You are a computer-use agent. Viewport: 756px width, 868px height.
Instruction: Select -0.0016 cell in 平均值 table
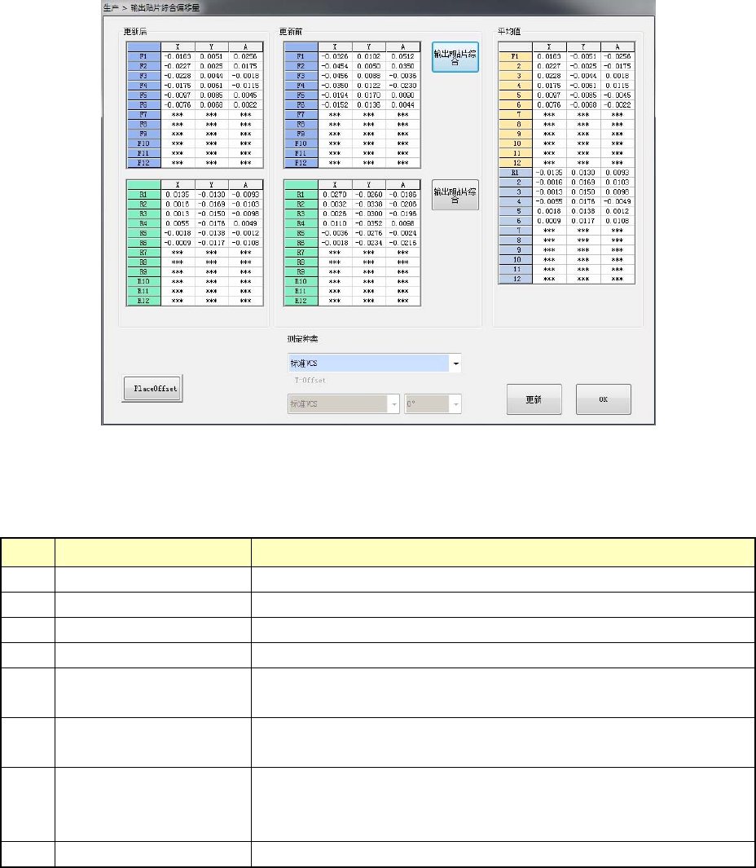pos(550,182)
